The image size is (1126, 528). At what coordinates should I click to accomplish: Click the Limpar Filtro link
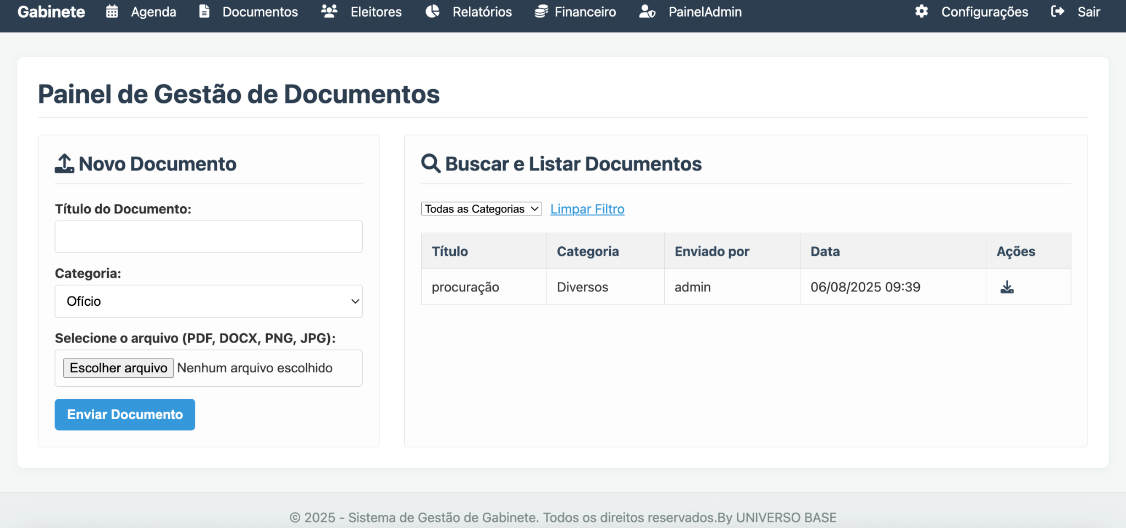587,209
